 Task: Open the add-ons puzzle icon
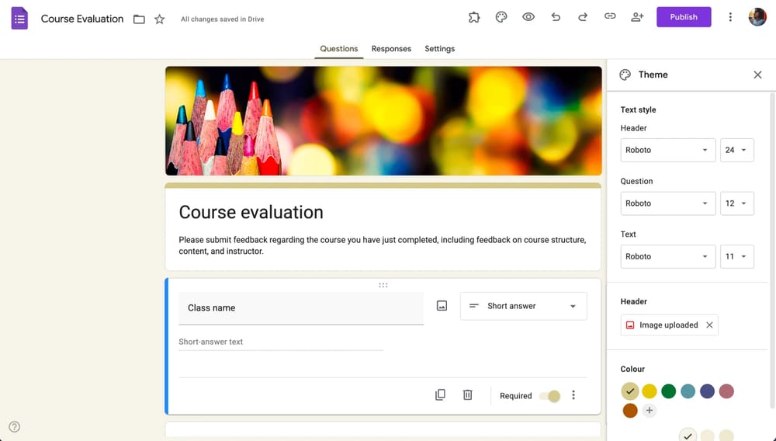tap(474, 17)
